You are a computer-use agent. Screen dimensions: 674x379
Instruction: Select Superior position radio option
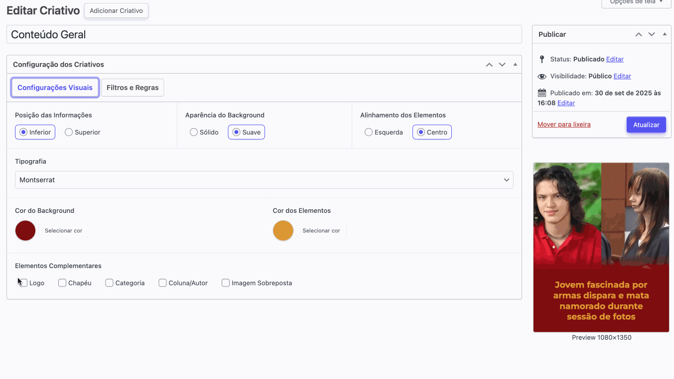(69, 132)
